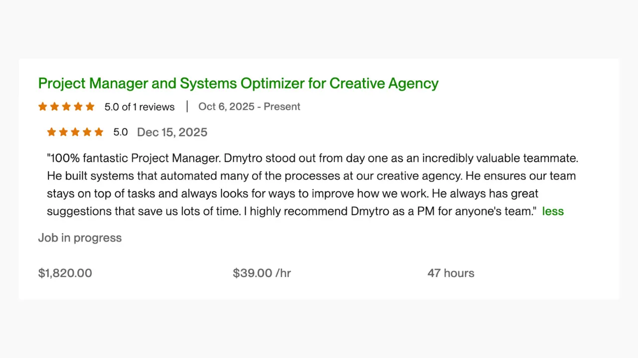
Task: Click the 5.0 of 1 reviews label
Action: (x=140, y=106)
